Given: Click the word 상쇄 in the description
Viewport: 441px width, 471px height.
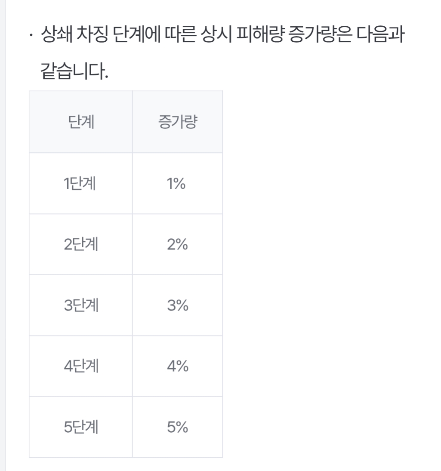Looking at the screenshot, I should pyautogui.click(x=55, y=36).
